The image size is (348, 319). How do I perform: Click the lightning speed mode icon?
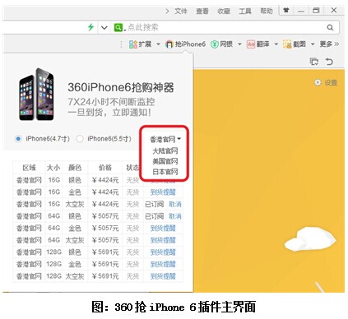coord(90,27)
